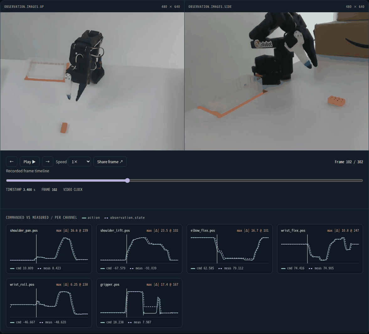Click the OBSERVATION.IMAGES.UP camera view
Viewport: 369px width, 334px height.
[92, 81]
